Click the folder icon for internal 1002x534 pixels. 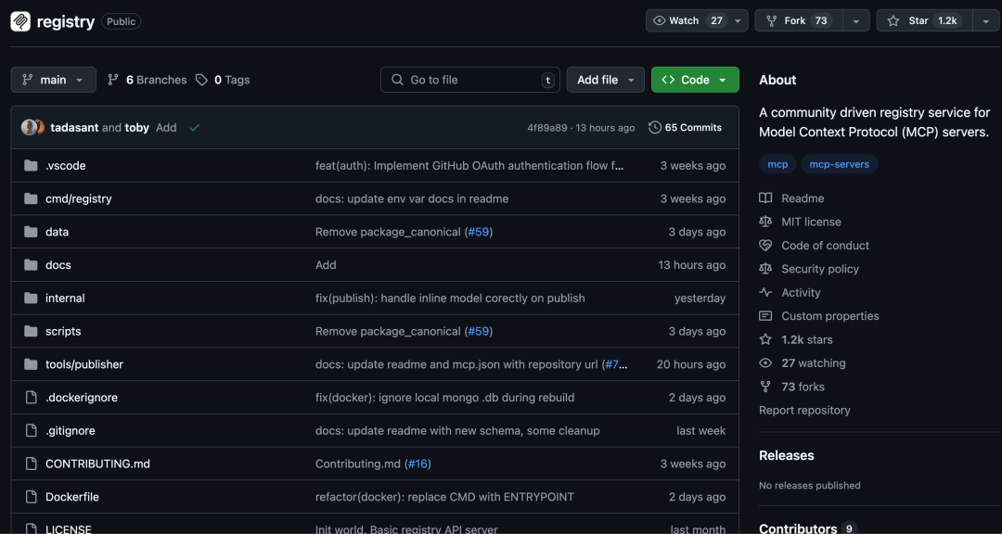[31, 299]
